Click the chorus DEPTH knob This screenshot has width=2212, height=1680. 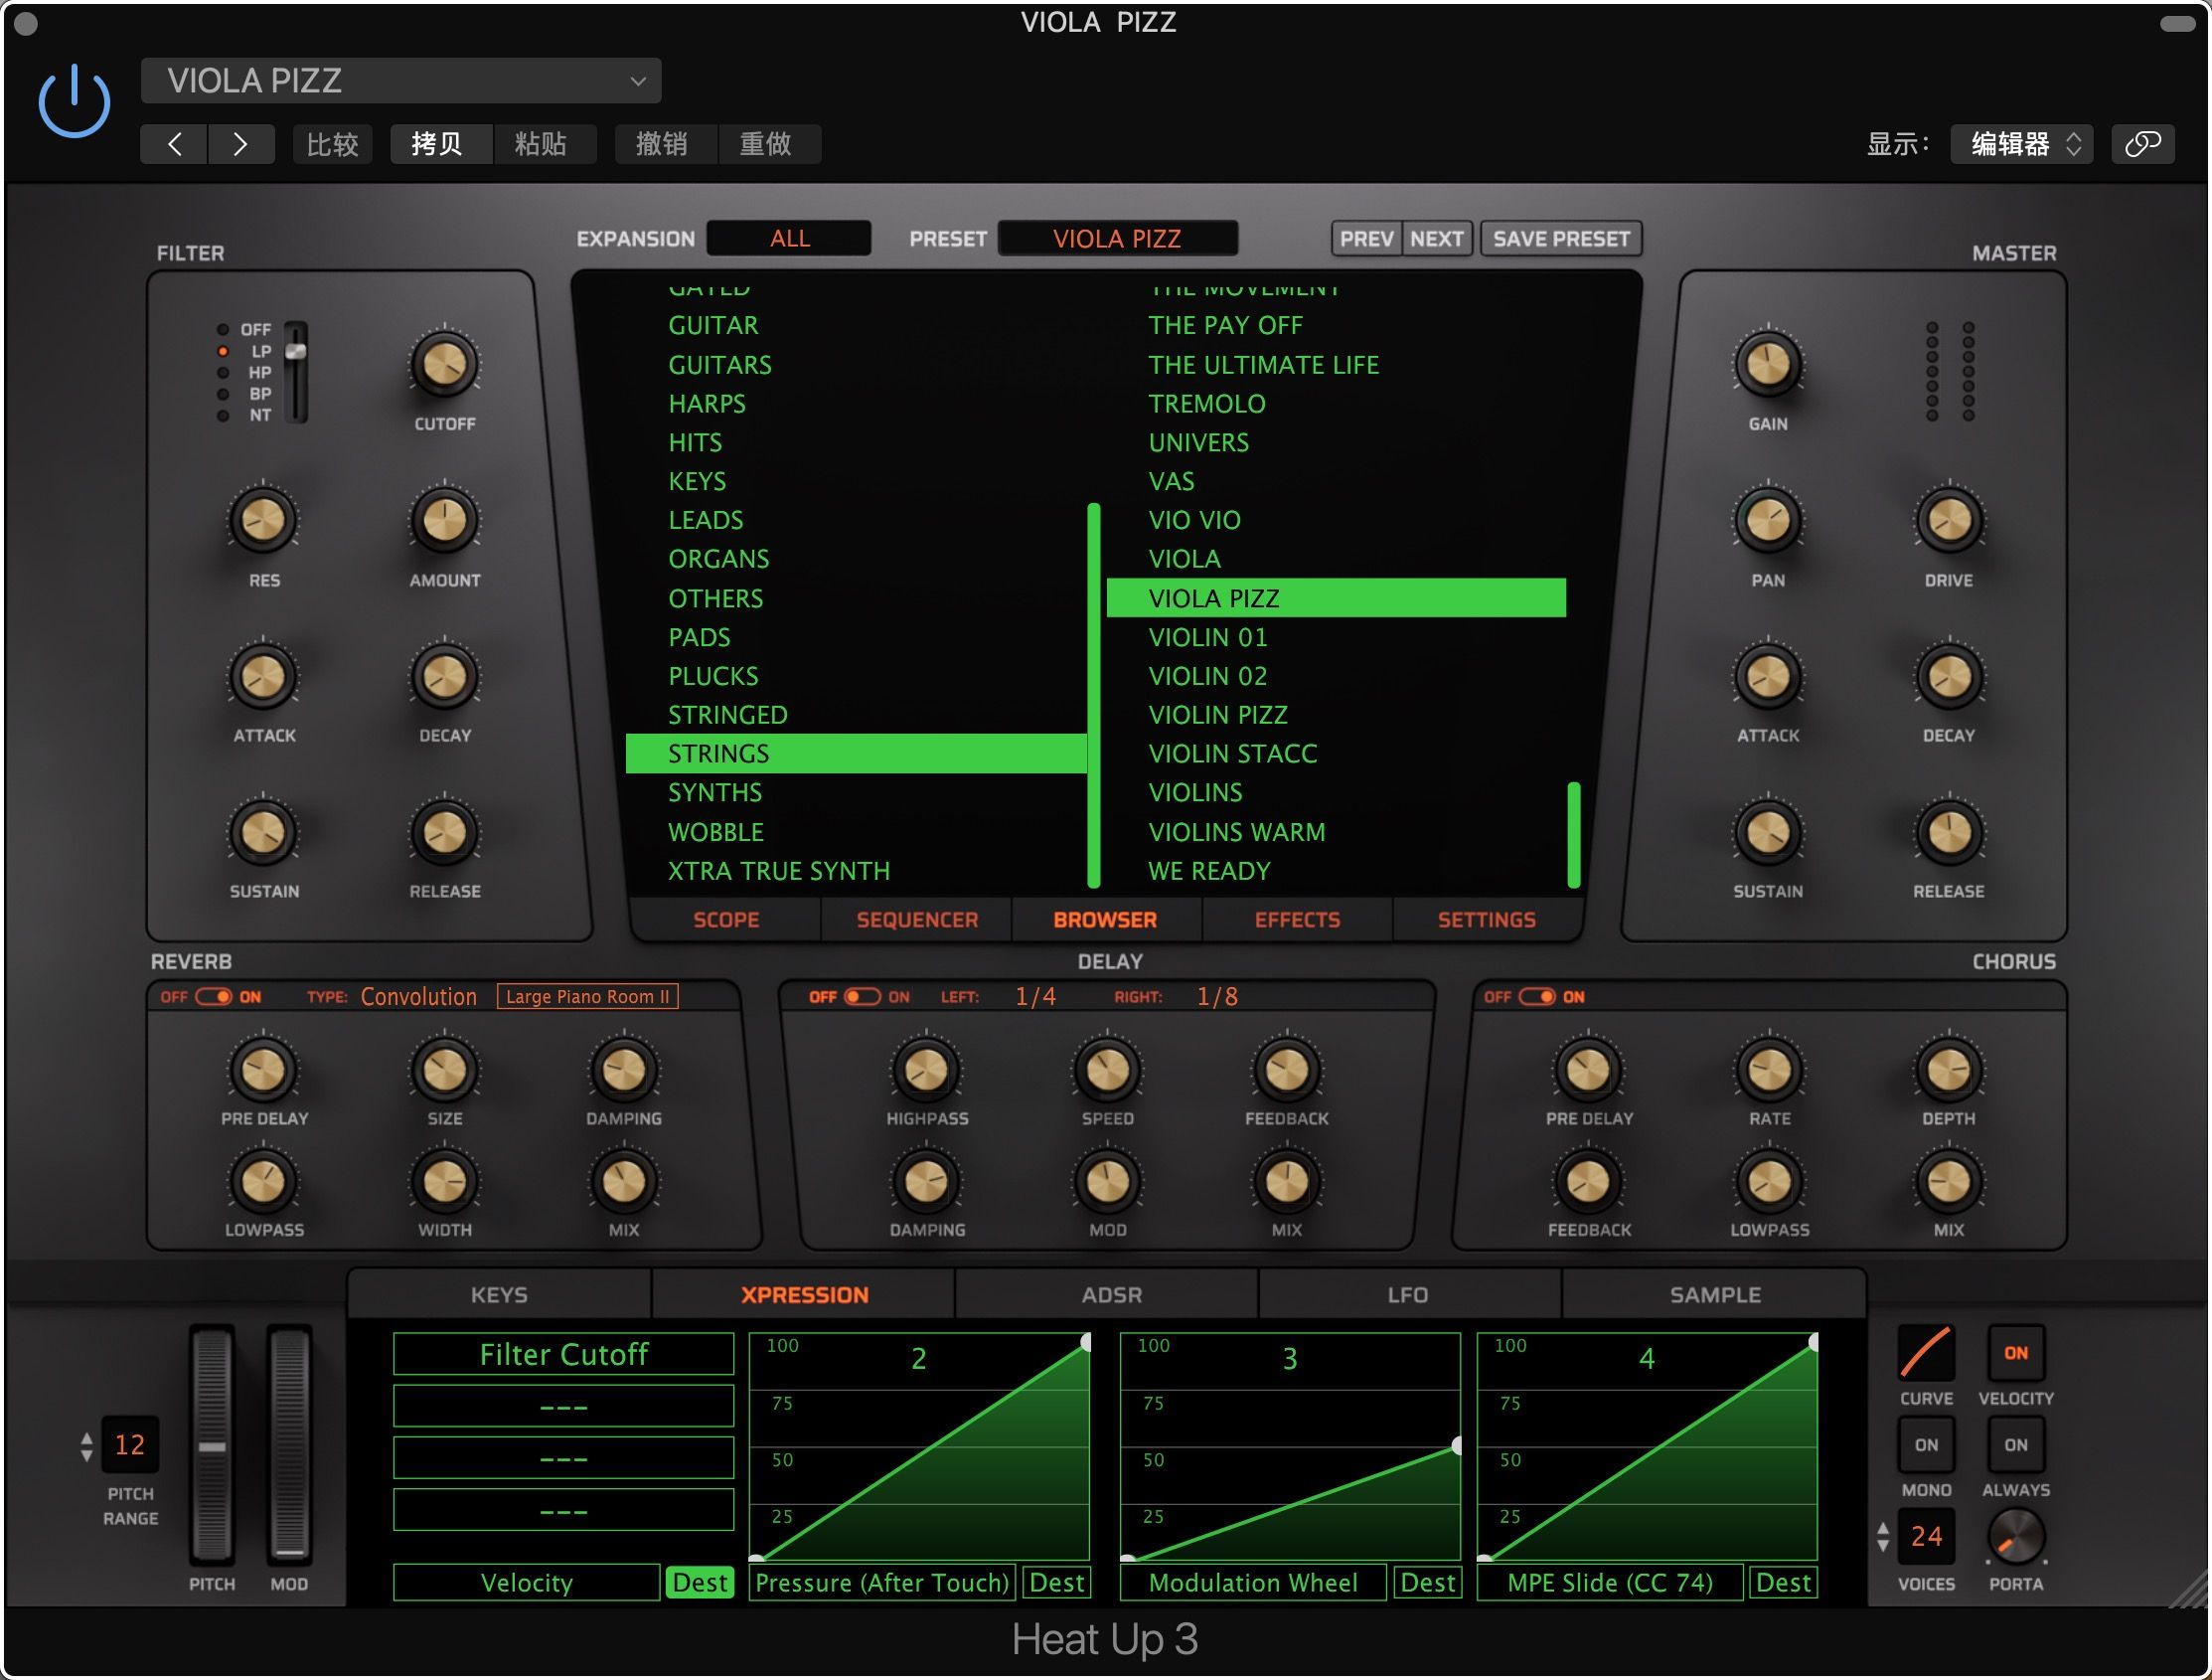click(1948, 1071)
